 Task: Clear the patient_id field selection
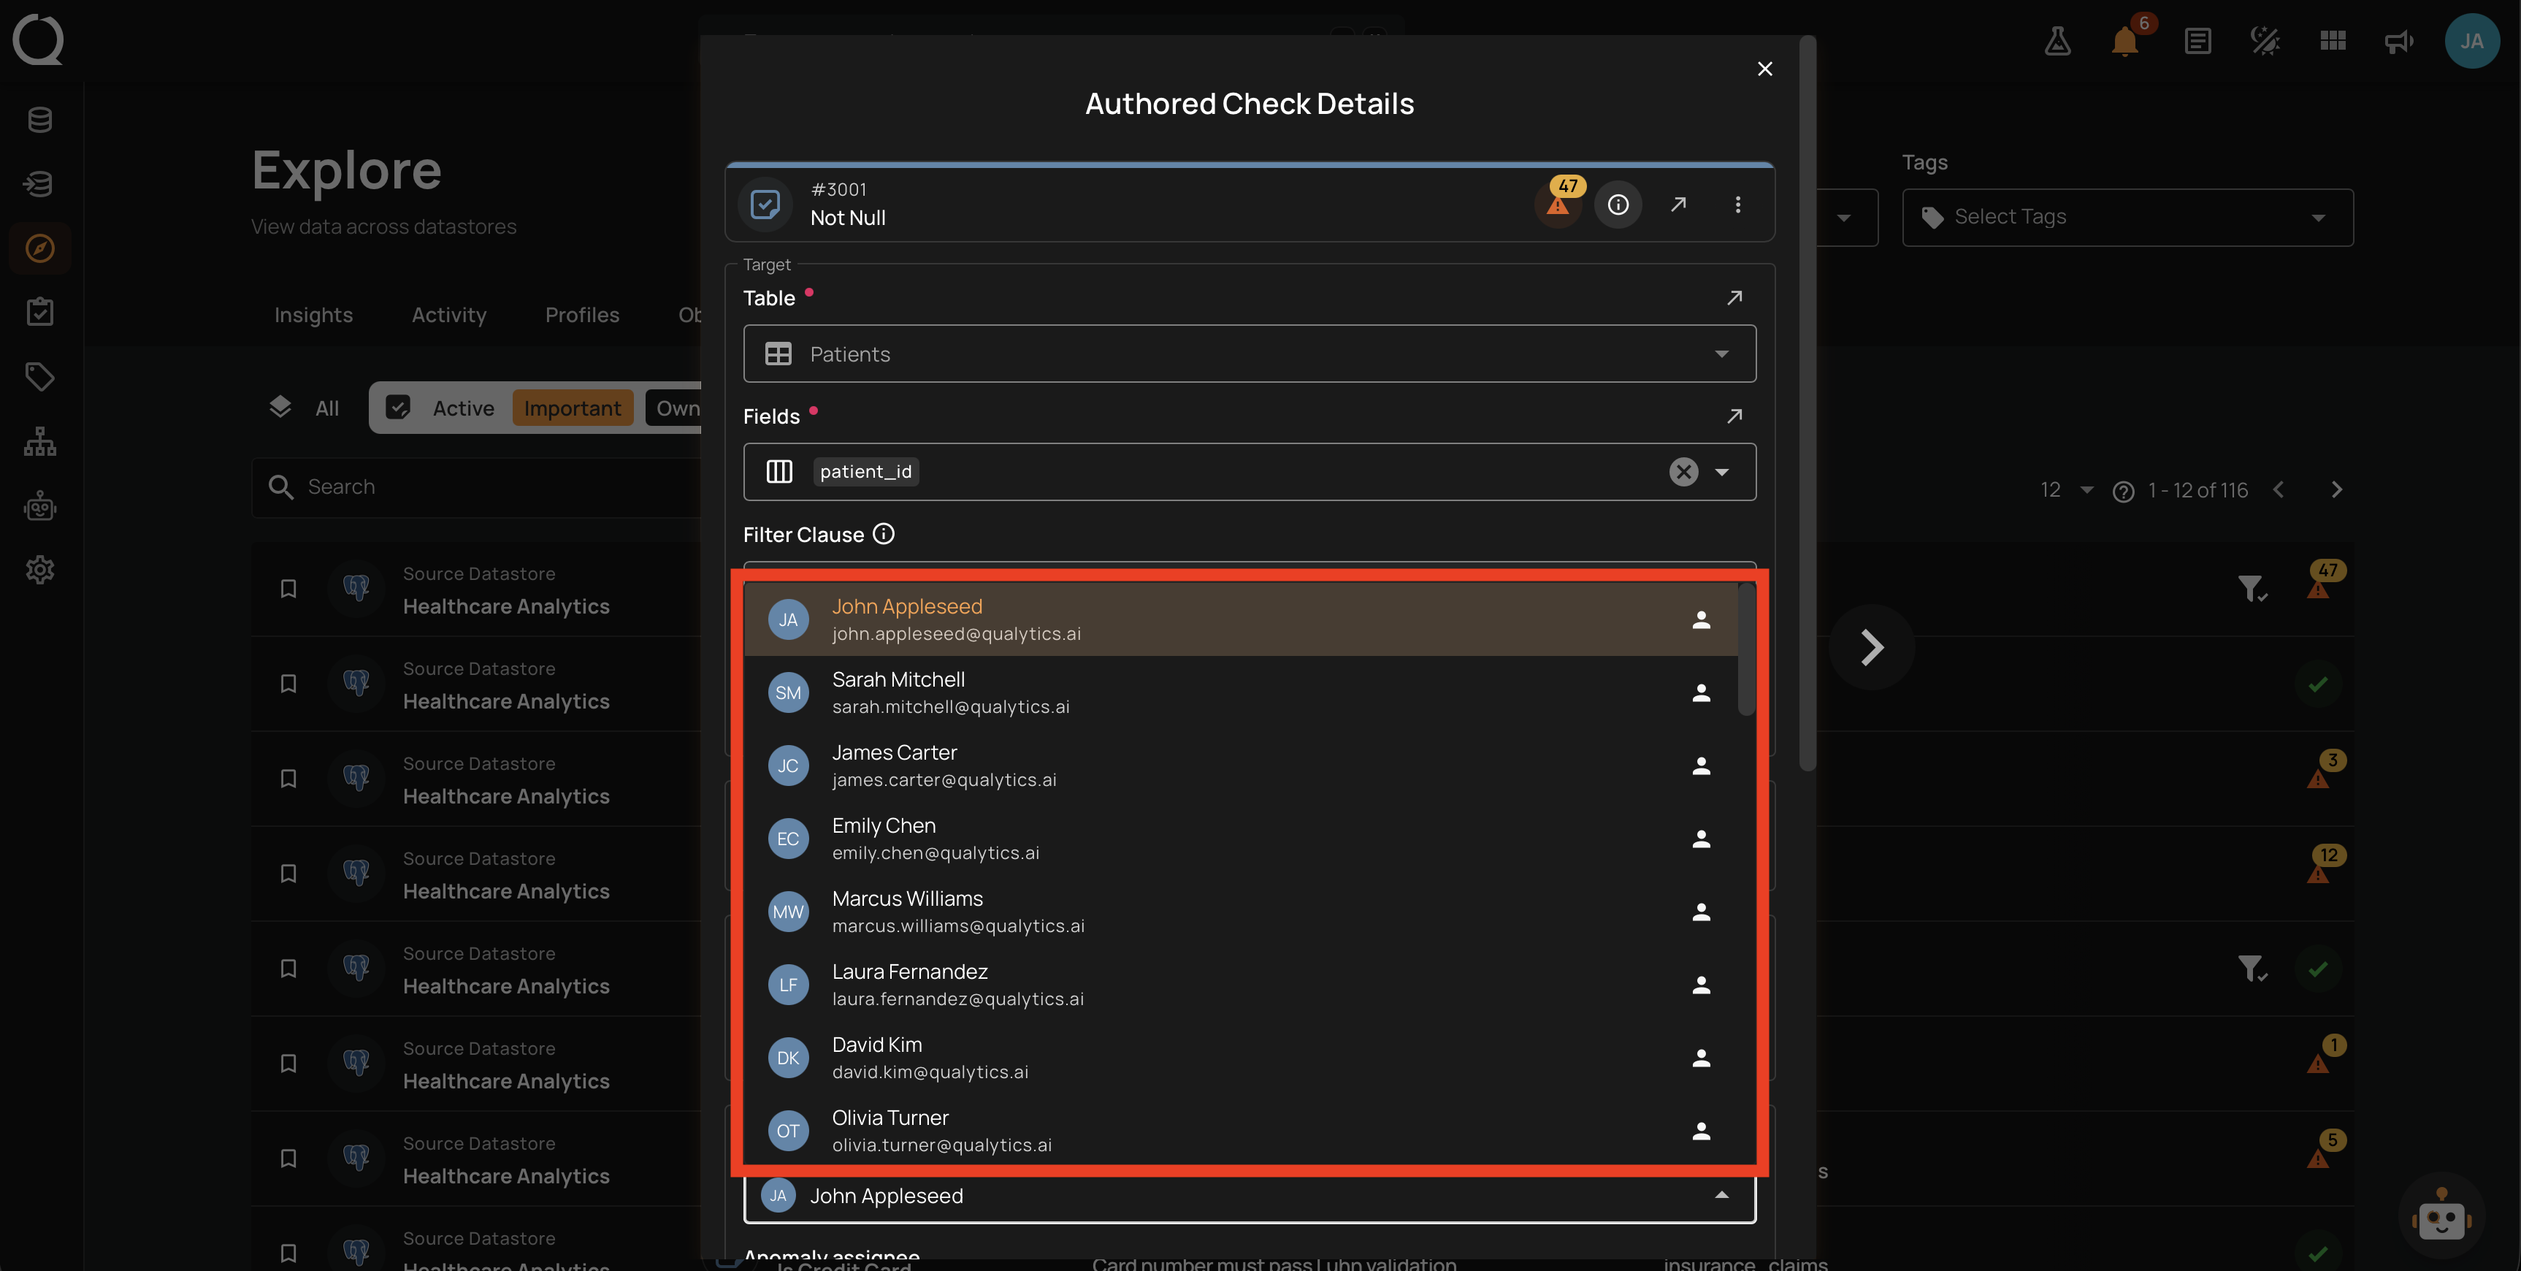click(x=1683, y=472)
